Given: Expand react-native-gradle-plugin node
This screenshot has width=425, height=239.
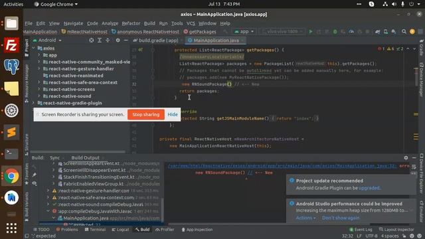Looking at the screenshot, I should point(34,103).
